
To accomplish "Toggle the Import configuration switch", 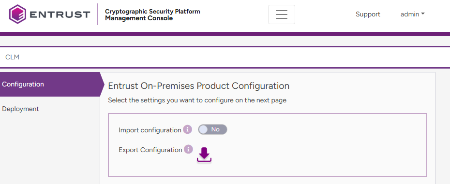I will pos(212,129).
